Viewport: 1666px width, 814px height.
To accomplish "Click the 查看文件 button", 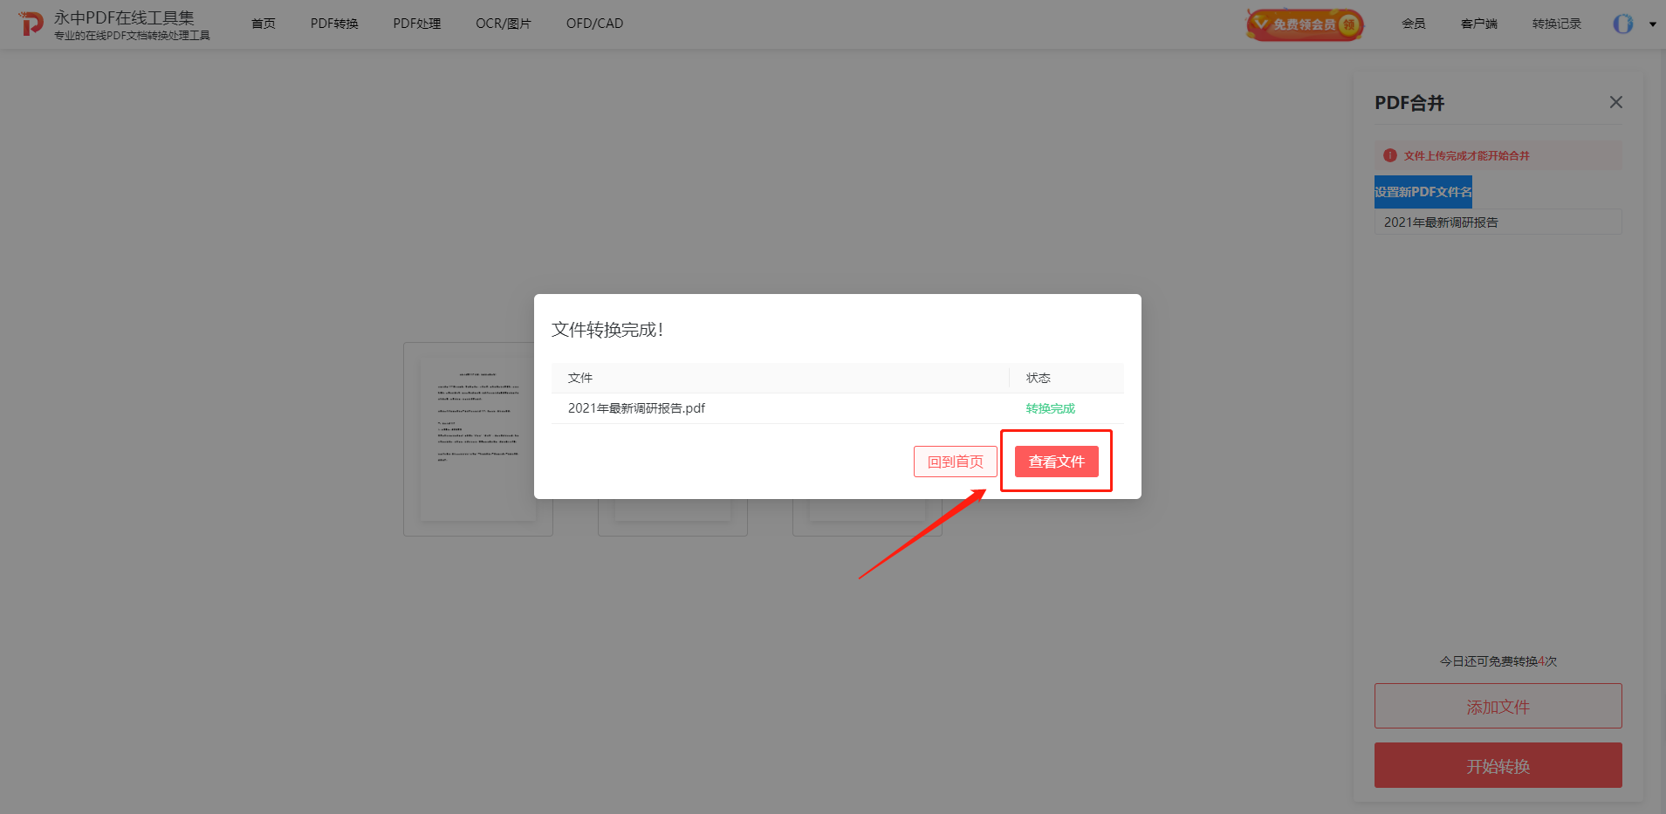I will (x=1056, y=462).
